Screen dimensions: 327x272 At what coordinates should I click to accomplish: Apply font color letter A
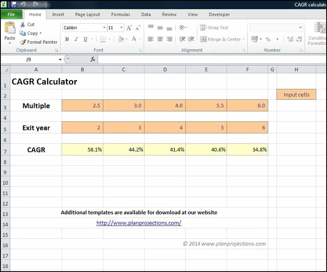134,39
